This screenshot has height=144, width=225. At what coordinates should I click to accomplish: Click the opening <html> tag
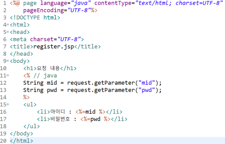(20, 25)
